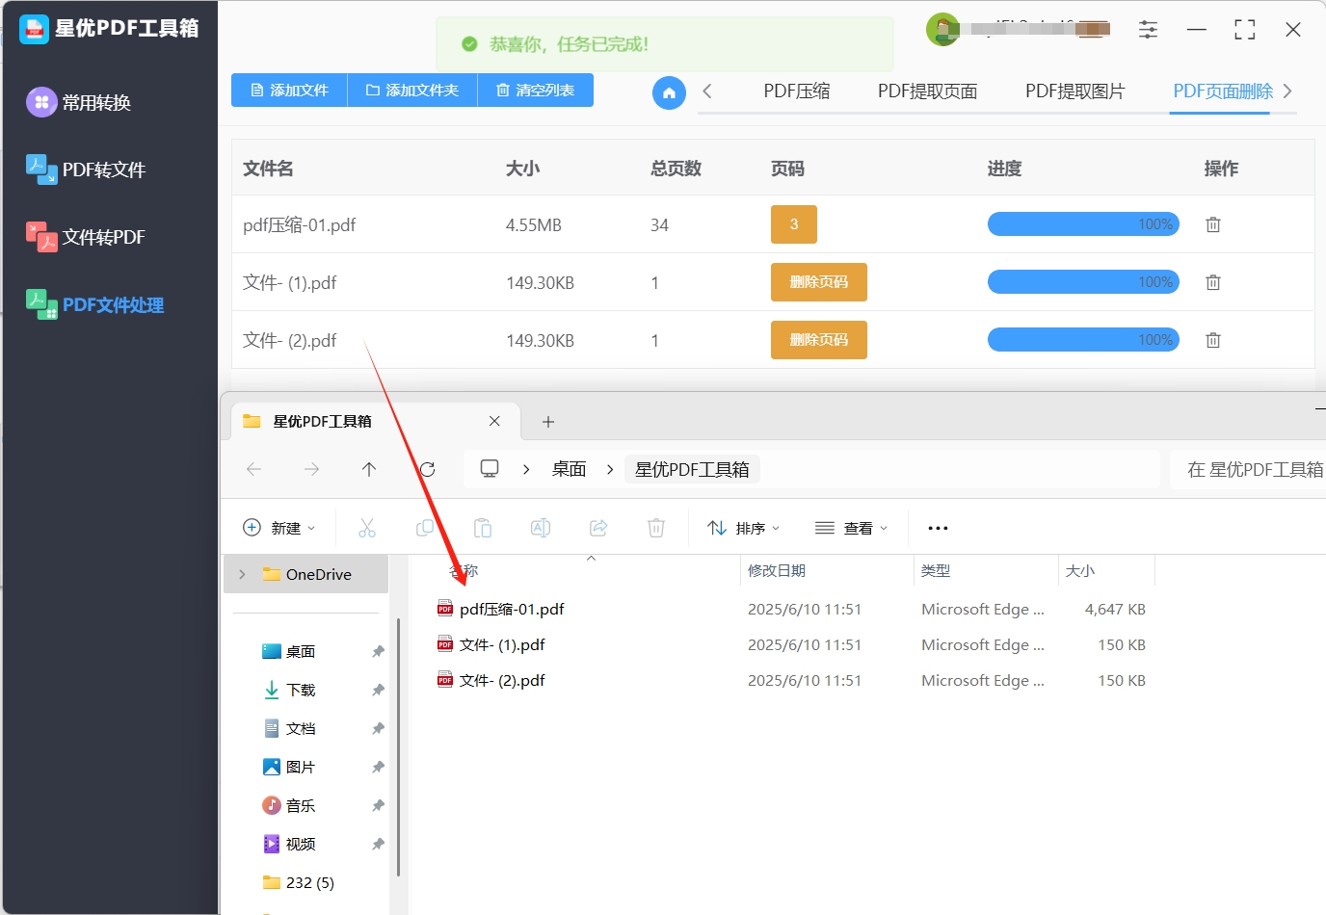Click the progress bar of 文件- (2).pdf
The image size is (1326, 915).
coord(1083,340)
